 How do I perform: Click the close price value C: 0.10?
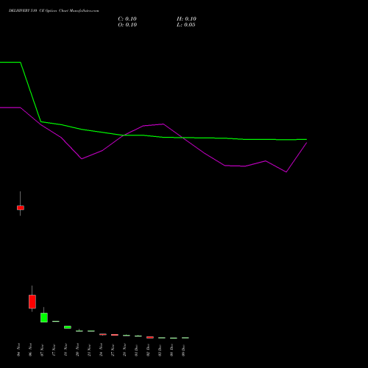point(127,19)
